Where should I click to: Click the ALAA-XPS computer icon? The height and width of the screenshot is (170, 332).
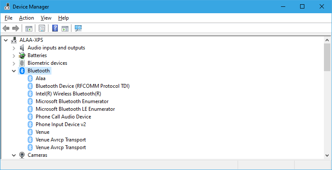point(14,40)
